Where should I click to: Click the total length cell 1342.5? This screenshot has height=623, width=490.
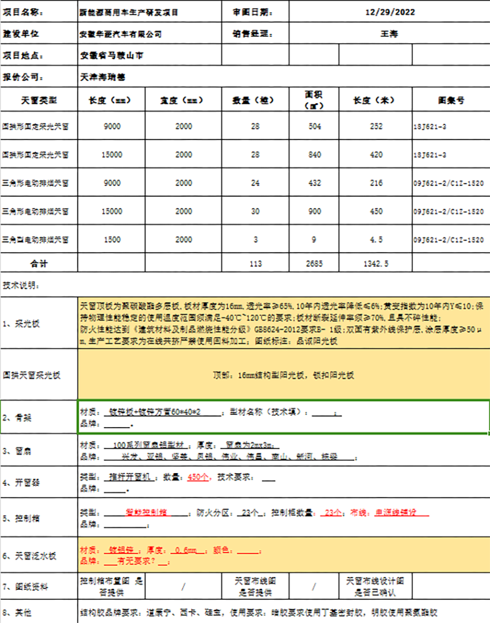point(375,264)
